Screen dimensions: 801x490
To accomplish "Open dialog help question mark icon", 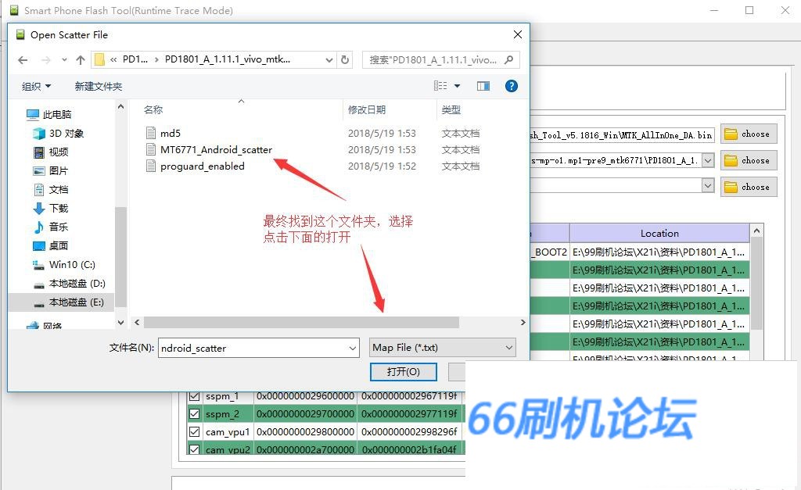I will click(x=512, y=86).
